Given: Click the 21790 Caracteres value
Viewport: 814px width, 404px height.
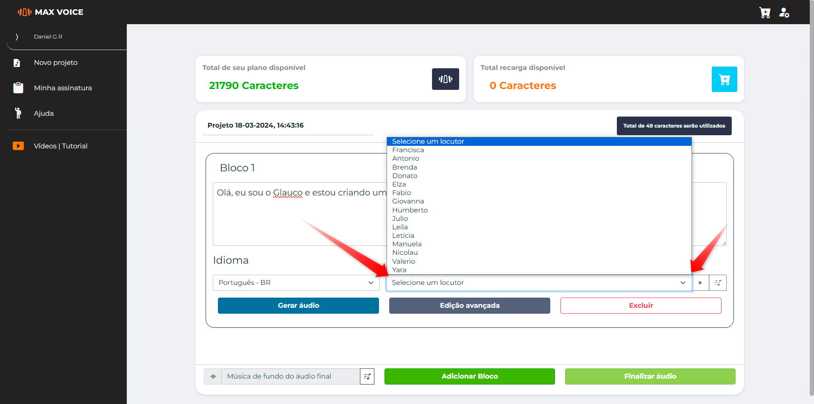Looking at the screenshot, I should click(x=254, y=86).
